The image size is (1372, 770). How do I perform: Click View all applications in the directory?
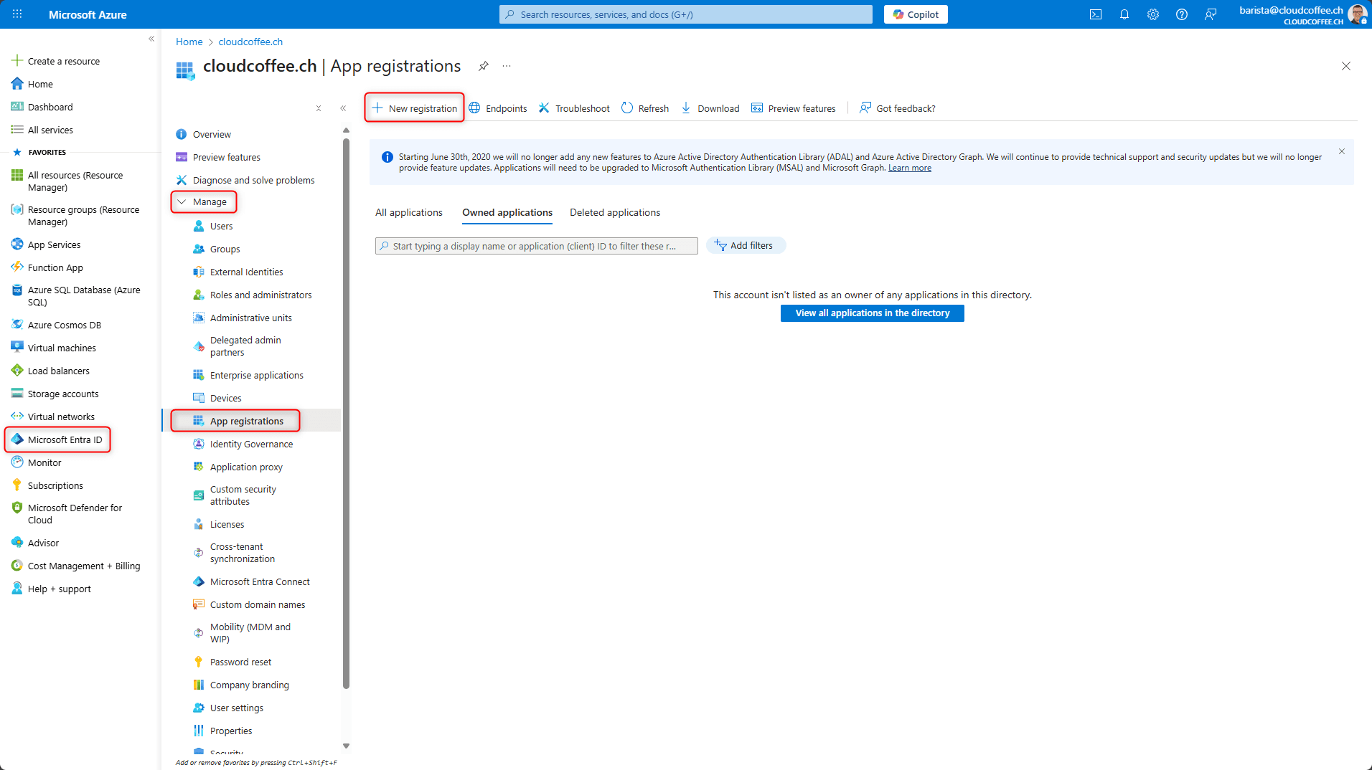(x=872, y=313)
